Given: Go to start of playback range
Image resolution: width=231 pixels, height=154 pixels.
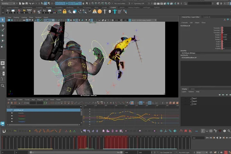Looking at the screenshot, I should pos(207,138).
